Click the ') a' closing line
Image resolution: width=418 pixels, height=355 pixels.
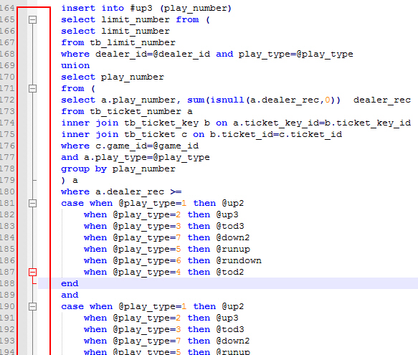click(x=70, y=181)
